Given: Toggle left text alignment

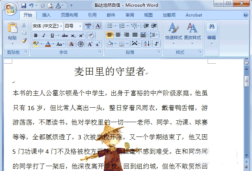Looking at the screenshot, I should (110, 35).
